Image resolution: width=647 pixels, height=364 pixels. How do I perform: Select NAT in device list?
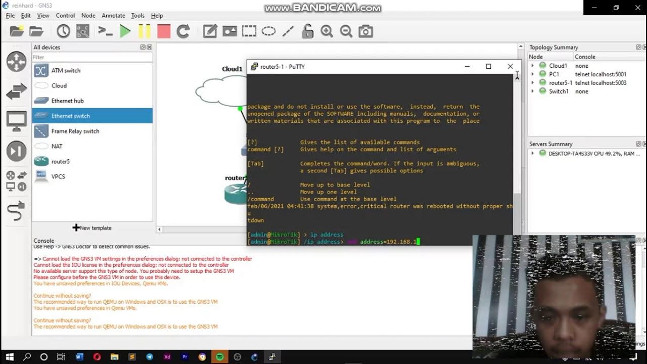(93, 146)
